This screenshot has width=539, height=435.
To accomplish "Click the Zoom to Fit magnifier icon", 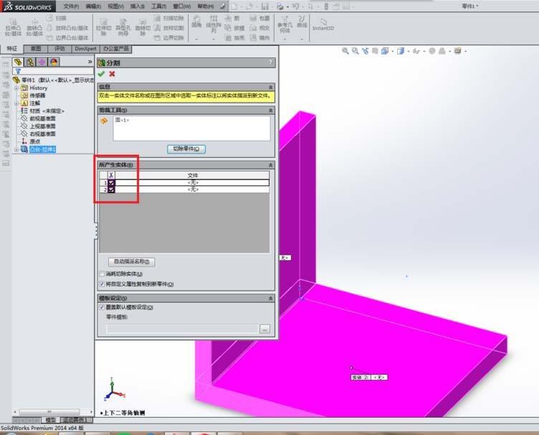I will [x=345, y=51].
